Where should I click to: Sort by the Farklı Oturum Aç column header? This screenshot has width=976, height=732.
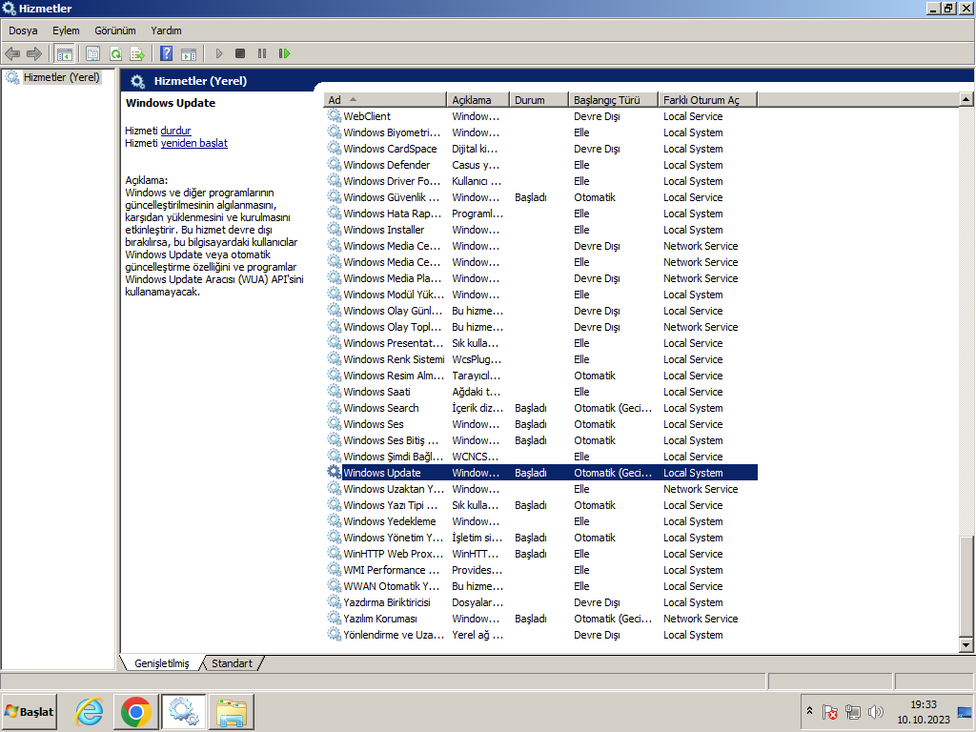(708, 99)
